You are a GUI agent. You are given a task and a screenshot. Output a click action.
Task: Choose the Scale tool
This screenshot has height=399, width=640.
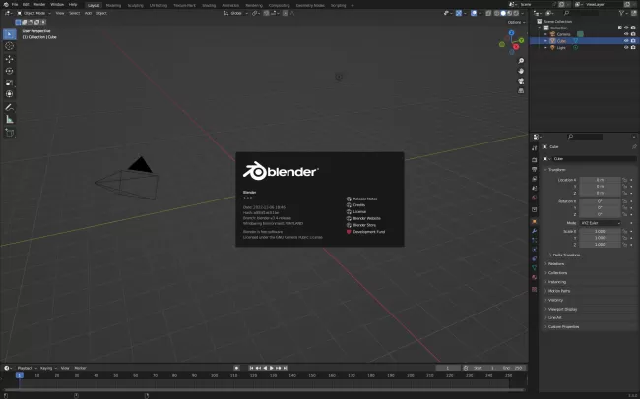point(10,83)
